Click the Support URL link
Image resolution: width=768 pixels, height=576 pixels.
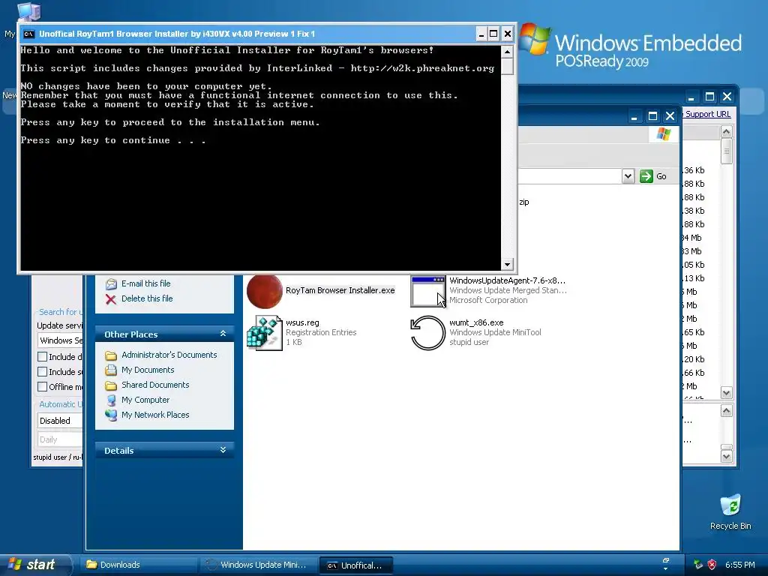click(708, 114)
